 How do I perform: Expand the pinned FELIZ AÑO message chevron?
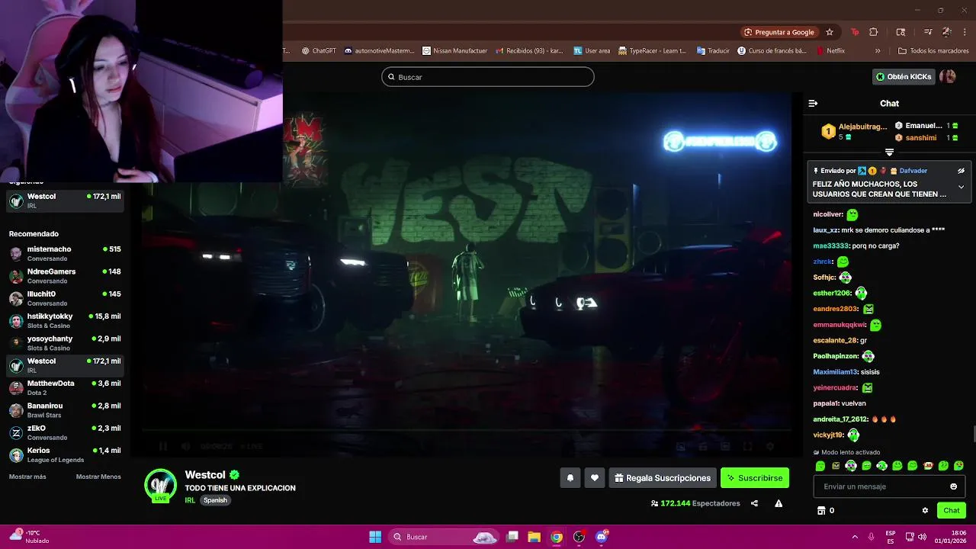tap(961, 187)
